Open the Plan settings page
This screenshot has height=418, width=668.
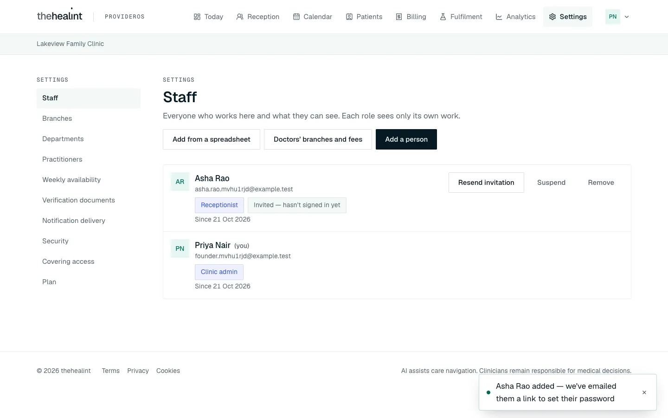click(89, 282)
